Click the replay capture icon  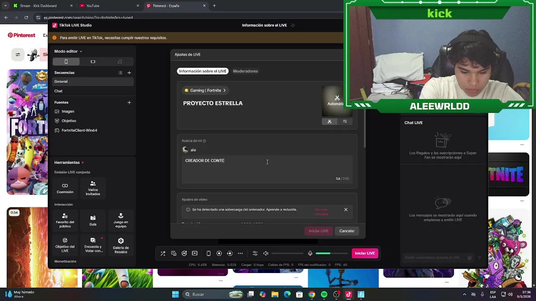(x=229, y=253)
